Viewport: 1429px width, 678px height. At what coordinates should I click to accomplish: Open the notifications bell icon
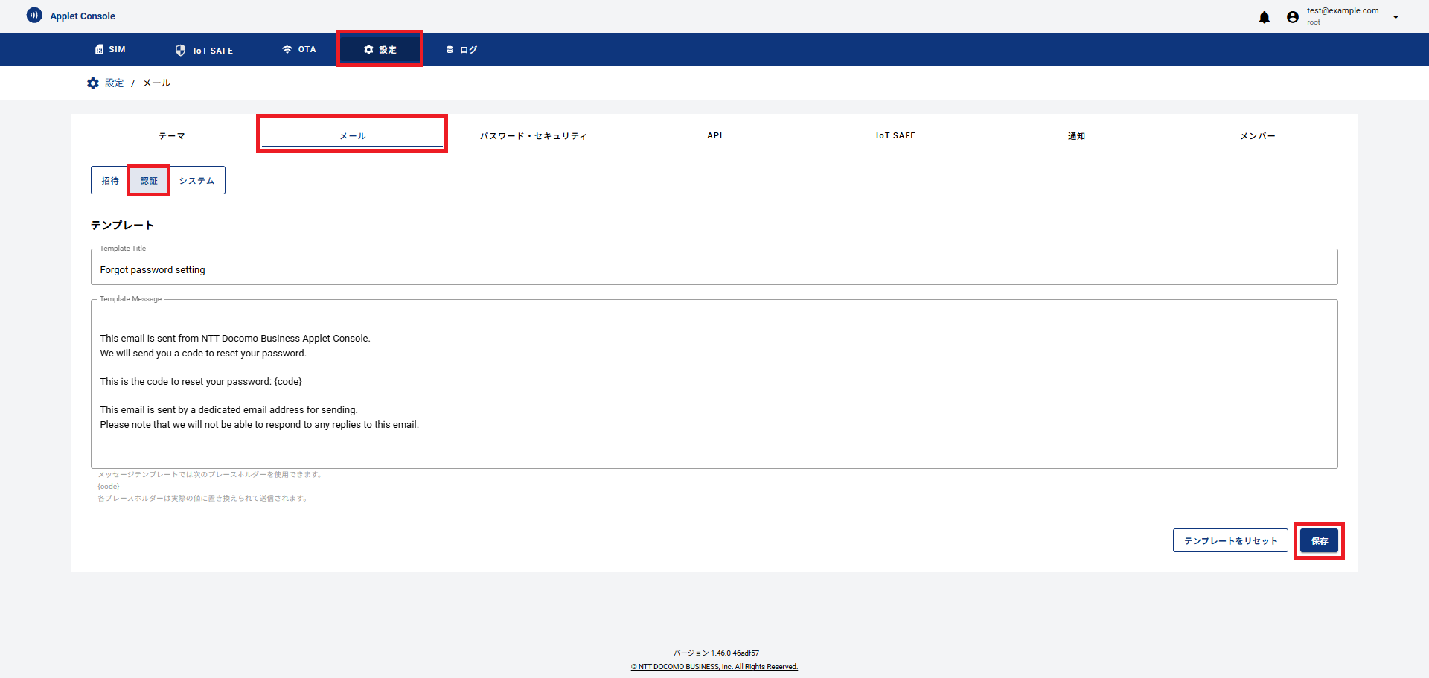click(1264, 17)
